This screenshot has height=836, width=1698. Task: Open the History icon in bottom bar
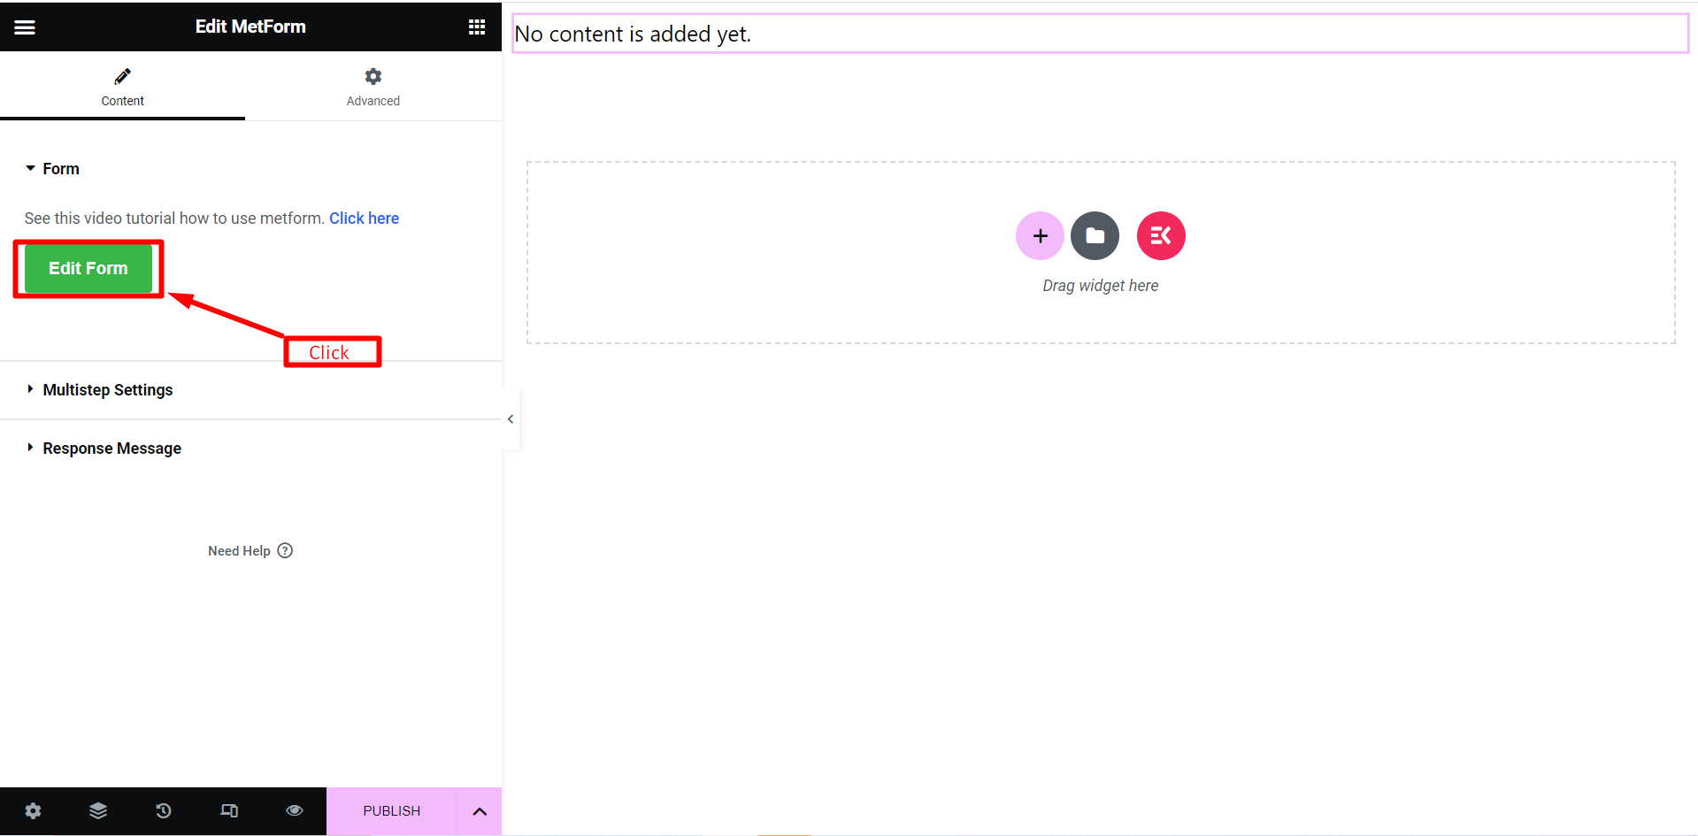coord(164,811)
